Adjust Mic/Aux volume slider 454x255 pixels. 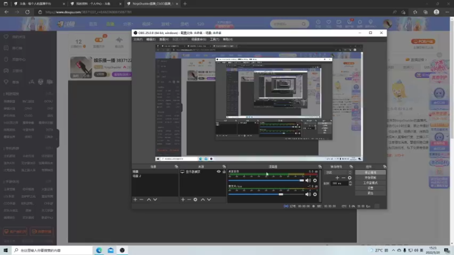coord(266,194)
